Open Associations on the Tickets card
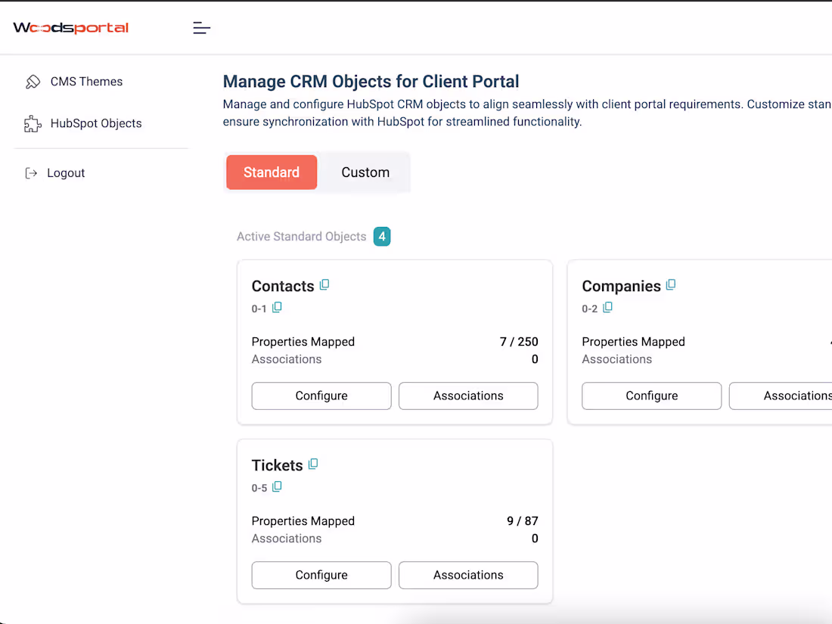The width and height of the screenshot is (832, 624). [468, 575]
